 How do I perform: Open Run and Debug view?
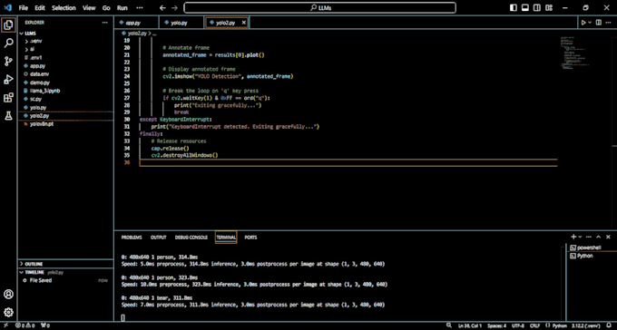point(8,80)
